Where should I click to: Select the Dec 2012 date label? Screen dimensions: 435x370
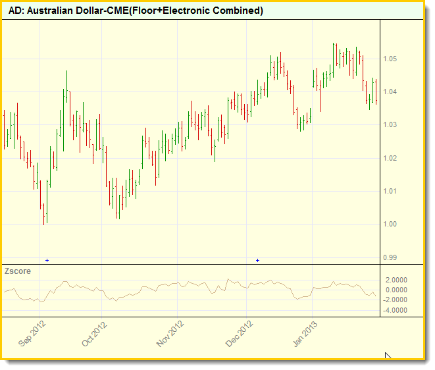pyautogui.click(x=240, y=334)
